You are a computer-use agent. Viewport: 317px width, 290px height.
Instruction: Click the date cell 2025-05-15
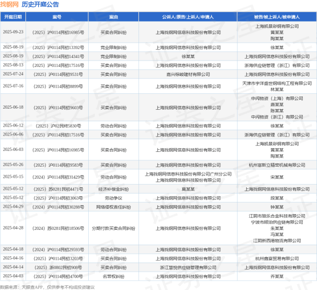point(13,177)
